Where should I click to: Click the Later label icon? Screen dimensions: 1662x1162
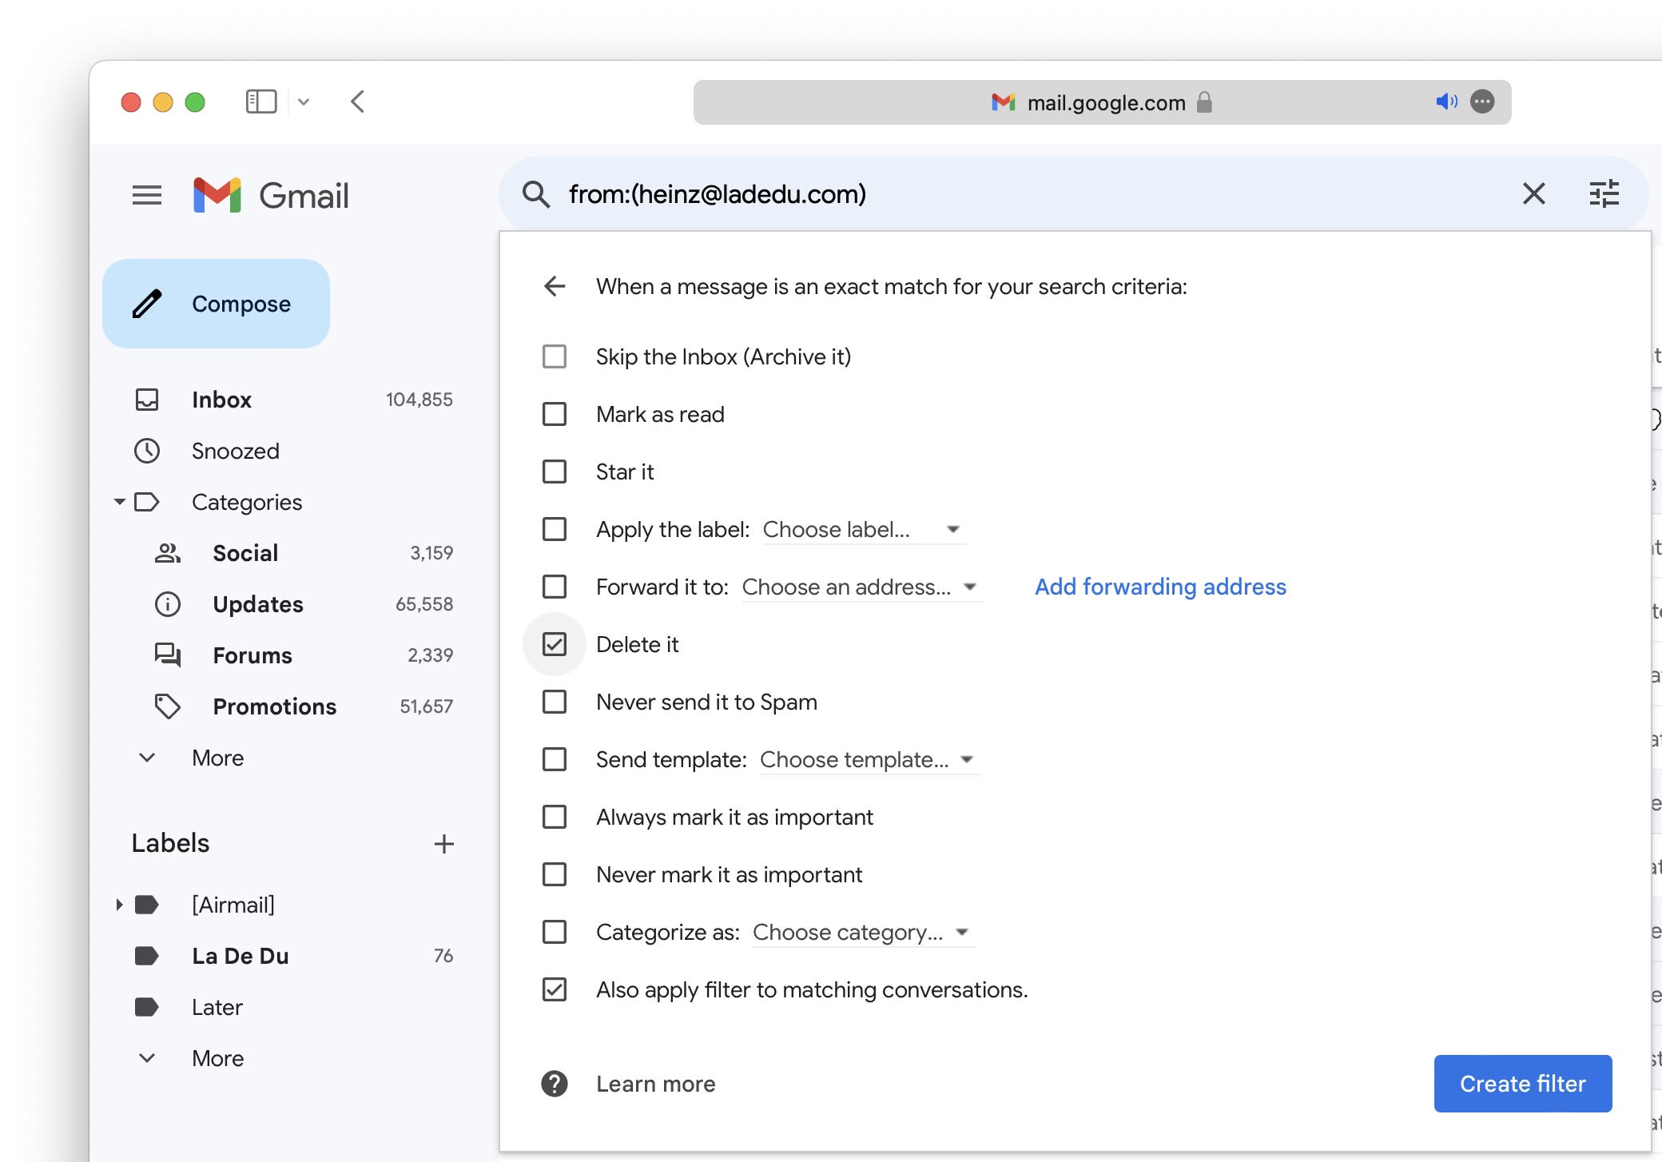(x=147, y=1007)
